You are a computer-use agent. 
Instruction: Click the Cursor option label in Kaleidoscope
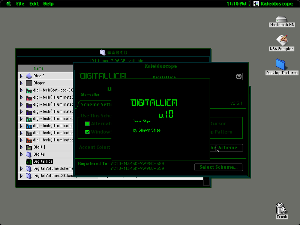(x=218, y=124)
